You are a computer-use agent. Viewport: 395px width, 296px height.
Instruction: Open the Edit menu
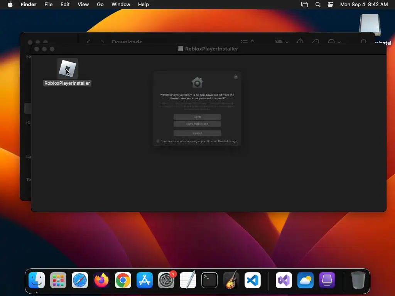65,5
